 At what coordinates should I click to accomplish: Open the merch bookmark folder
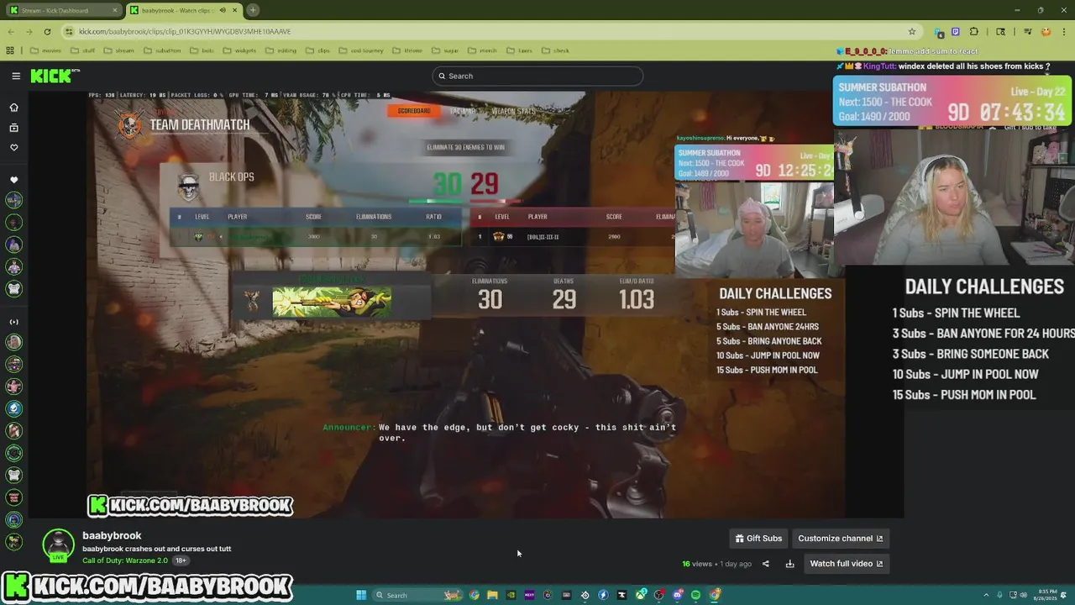[484, 50]
